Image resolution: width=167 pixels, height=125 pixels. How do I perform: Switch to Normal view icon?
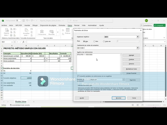pyautogui.click(x=133, y=105)
